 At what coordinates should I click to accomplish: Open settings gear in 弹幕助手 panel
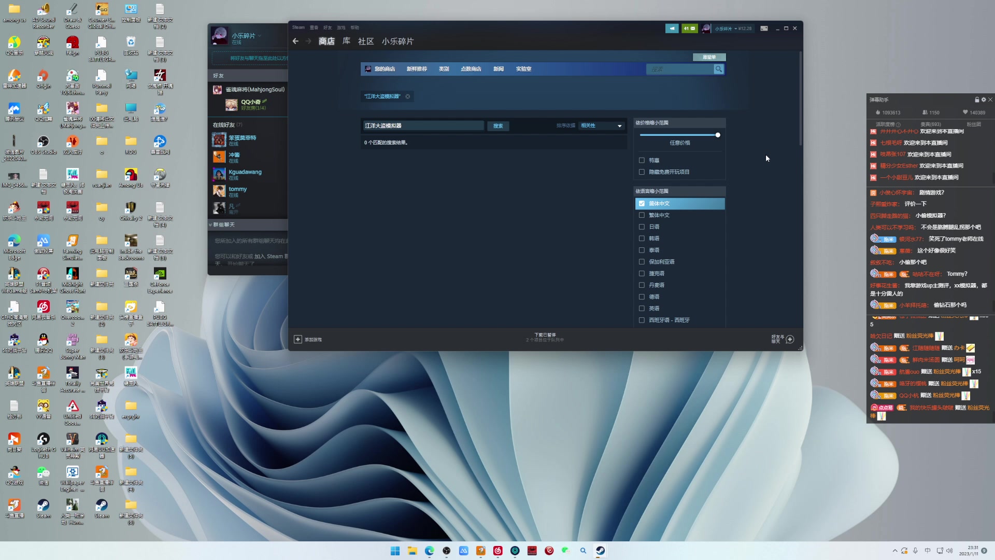tap(984, 100)
